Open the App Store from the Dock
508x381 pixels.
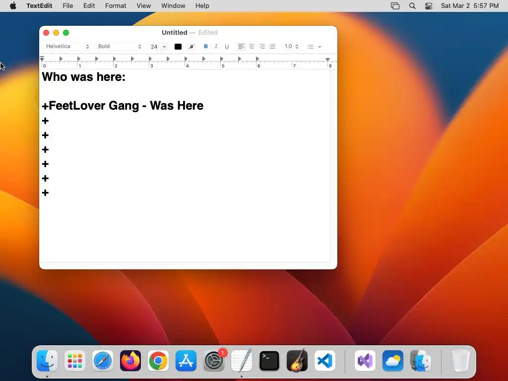tap(186, 361)
